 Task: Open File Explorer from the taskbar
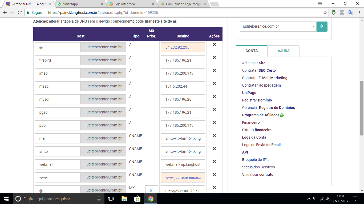click(124, 199)
